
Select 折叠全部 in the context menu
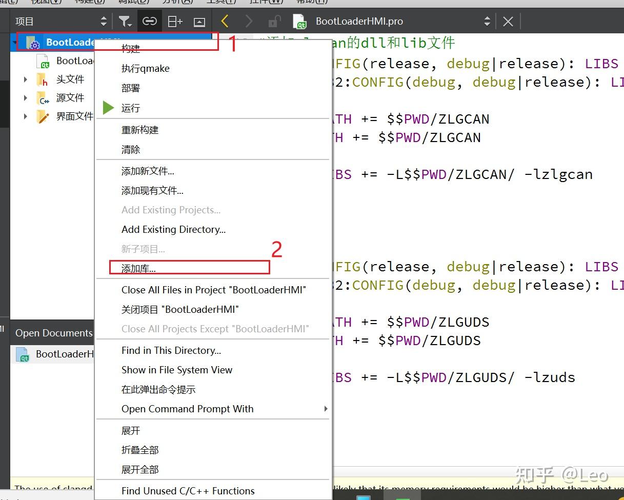pyautogui.click(x=140, y=450)
